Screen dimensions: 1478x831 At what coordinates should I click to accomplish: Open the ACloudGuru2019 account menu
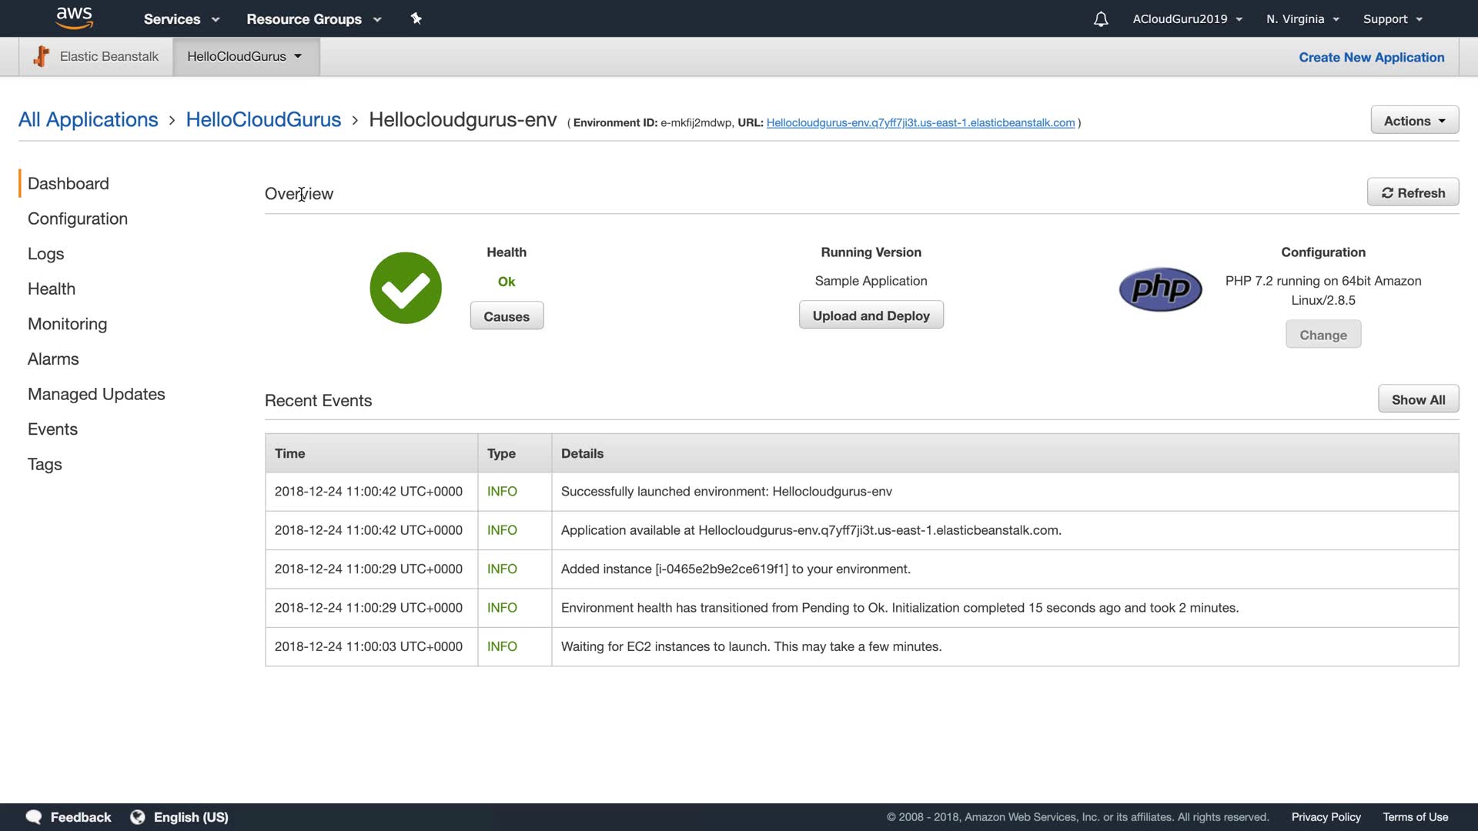(x=1187, y=19)
